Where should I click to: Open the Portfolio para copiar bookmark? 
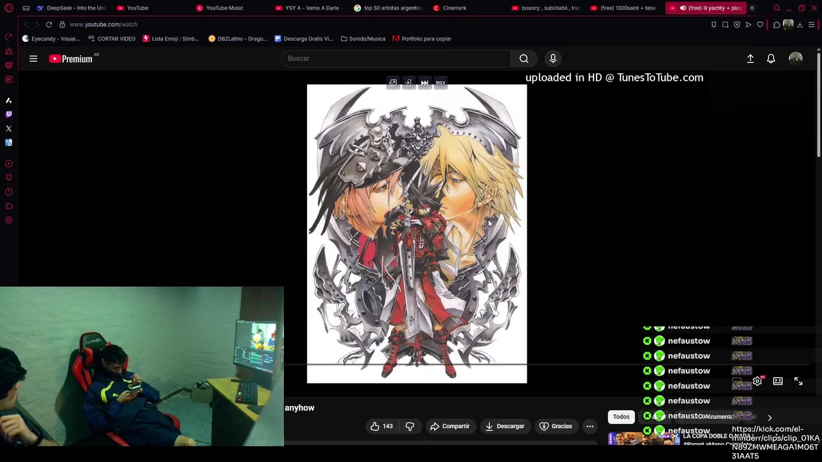pyautogui.click(x=422, y=38)
